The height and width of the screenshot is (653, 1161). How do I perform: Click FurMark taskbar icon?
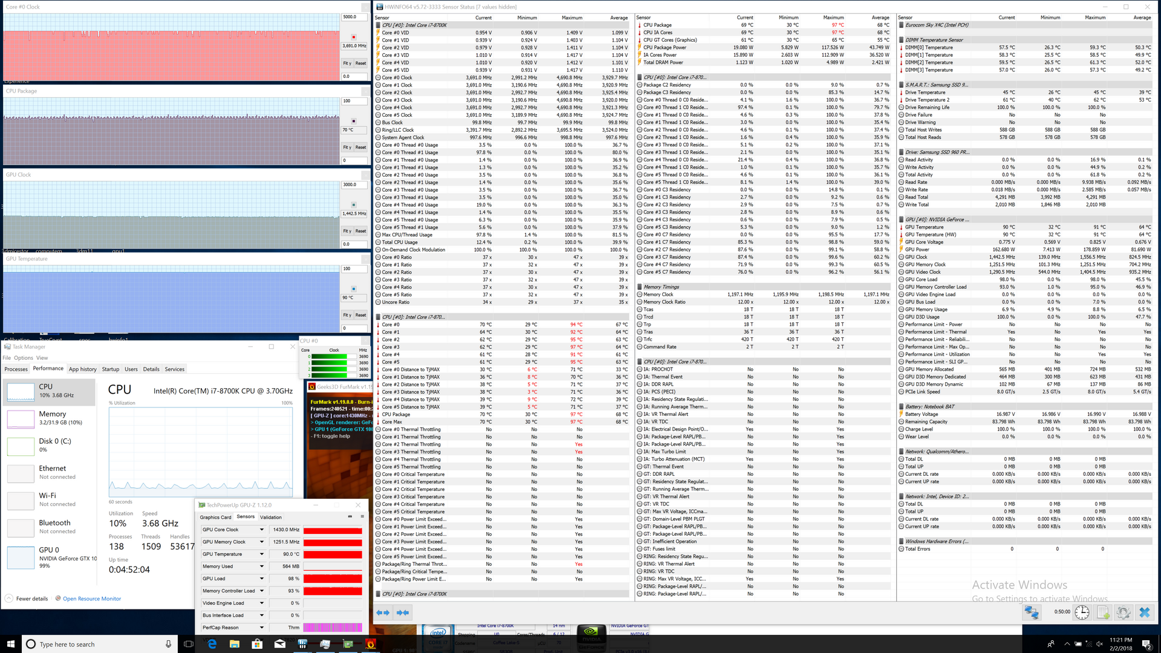371,644
